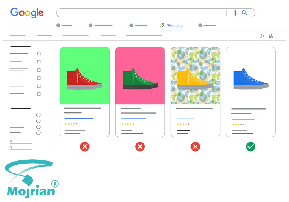Switch to the Shopping tab

click(x=171, y=25)
